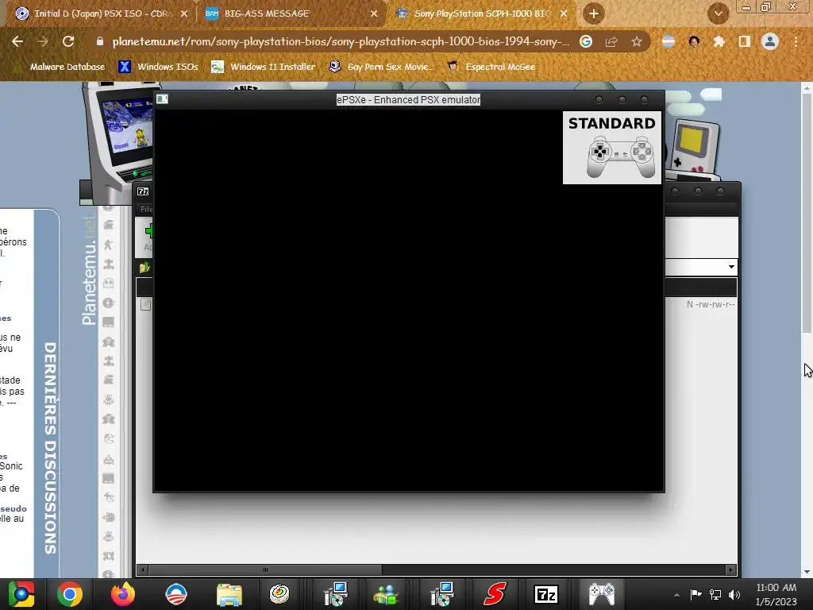Image resolution: width=813 pixels, height=610 pixels.
Task: Click the ePSXe window title bar
Action: [x=409, y=99]
